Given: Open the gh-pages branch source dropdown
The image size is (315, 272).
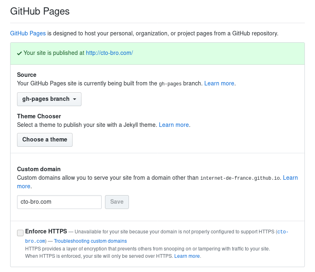Looking at the screenshot, I should tap(49, 99).
